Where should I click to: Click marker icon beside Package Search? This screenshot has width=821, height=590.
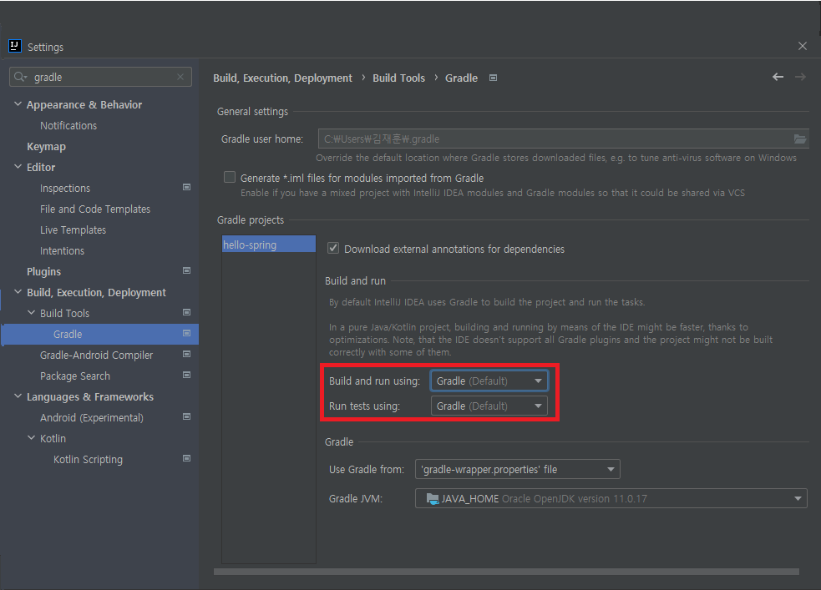[x=186, y=376]
